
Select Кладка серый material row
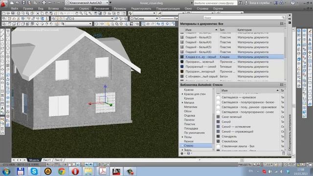[x=231, y=57]
